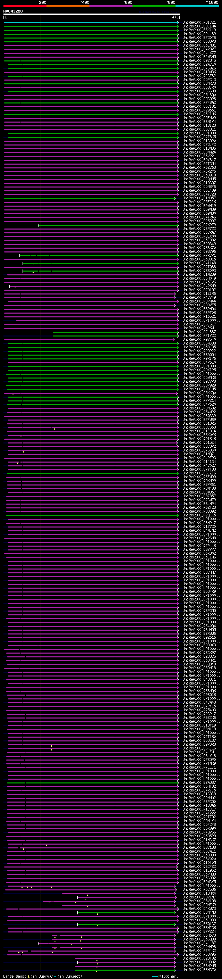Select hit label UniRef100_Q5KIM6
This screenshot has height=979, width=222.
coord(199,114)
